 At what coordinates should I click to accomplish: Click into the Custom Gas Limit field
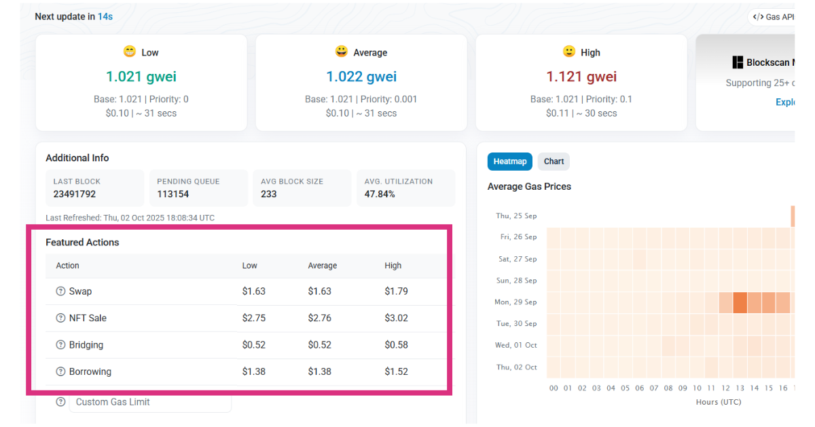click(x=149, y=402)
